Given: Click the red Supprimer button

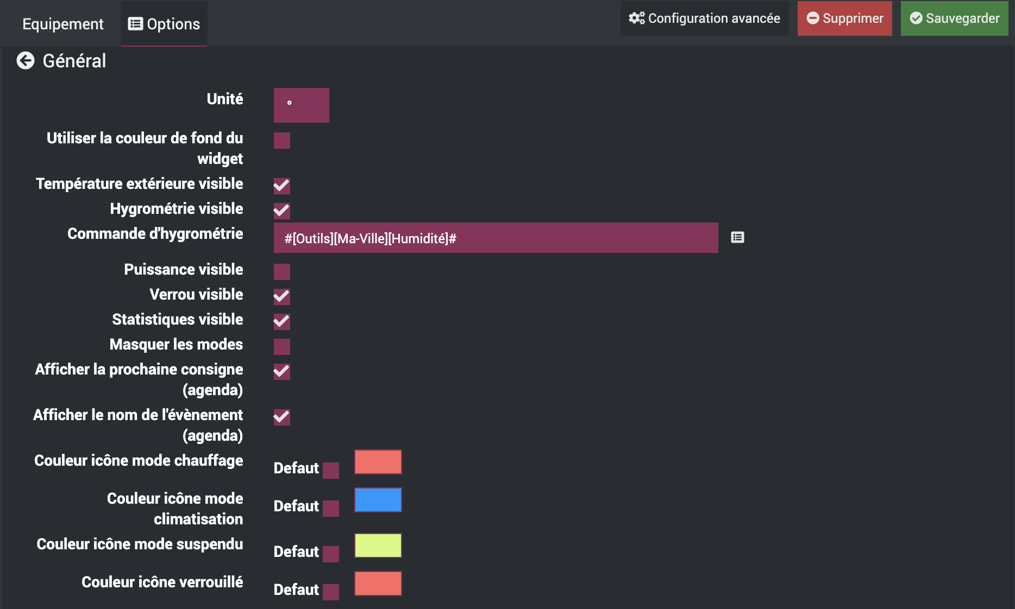Looking at the screenshot, I should (x=844, y=18).
